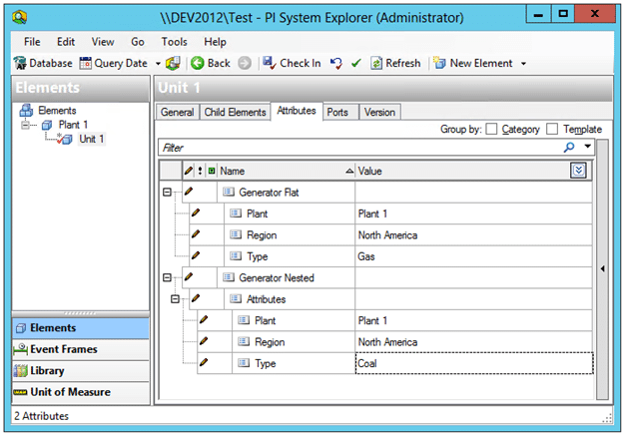The image size is (623, 434).
Task: Open the Query Date calendar icon
Action: [85, 63]
